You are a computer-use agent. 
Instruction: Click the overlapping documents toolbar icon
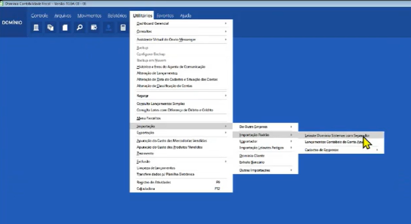tap(50, 27)
